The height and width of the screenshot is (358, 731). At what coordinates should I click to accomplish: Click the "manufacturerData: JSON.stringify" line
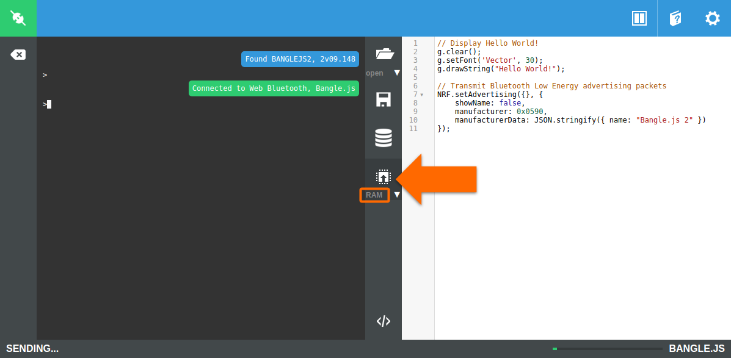580,120
